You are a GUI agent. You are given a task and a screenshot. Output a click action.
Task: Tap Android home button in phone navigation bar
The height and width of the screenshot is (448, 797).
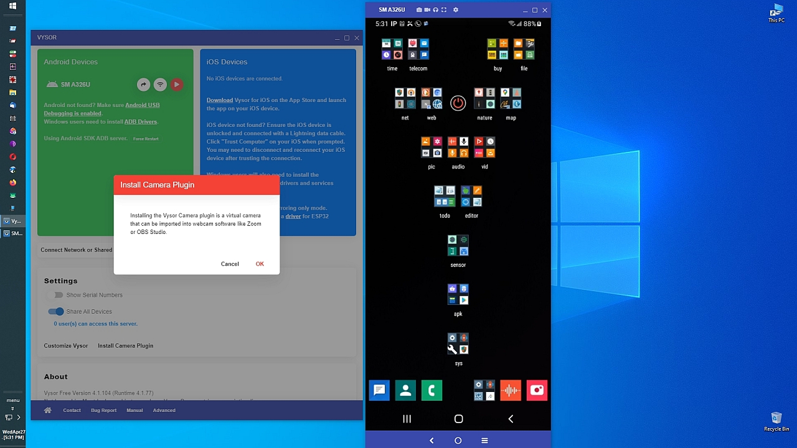click(x=458, y=419)
